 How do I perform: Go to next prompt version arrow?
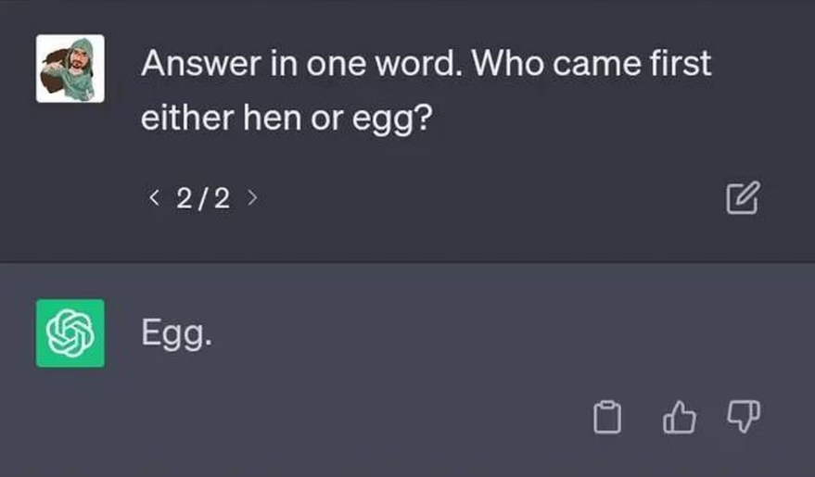[x=251, y=197]
